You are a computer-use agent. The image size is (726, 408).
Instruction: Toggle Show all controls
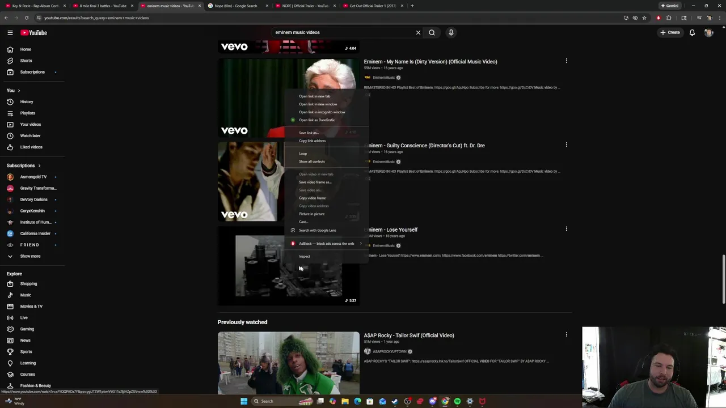point(327,161)
